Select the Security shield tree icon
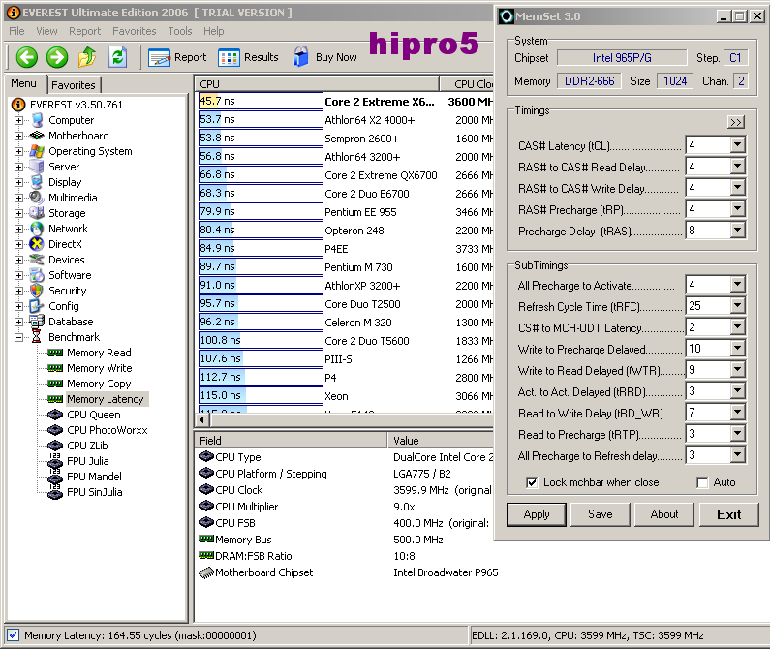Screen dimensions: 770x649 [37, 291]
